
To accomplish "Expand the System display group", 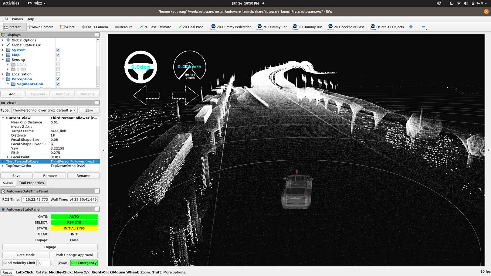I will tap(3, 50).
